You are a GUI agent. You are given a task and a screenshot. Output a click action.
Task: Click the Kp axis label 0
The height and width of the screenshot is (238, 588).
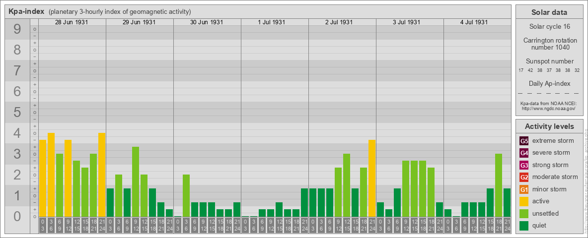click(x=17, y=216)
